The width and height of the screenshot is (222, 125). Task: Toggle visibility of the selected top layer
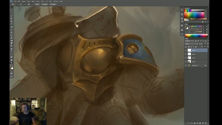pyautogui.click(x=186, y=50)
